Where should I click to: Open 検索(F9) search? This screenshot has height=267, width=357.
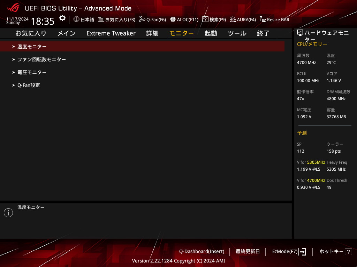(x=218, y=20)
